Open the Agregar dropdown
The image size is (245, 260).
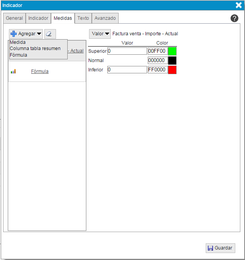[x=26, y=34]
